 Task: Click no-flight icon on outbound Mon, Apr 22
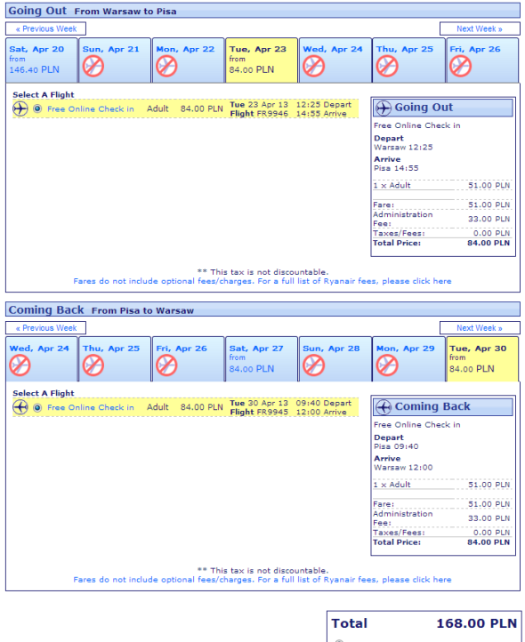pyautogui.click(x=166, y=67)
